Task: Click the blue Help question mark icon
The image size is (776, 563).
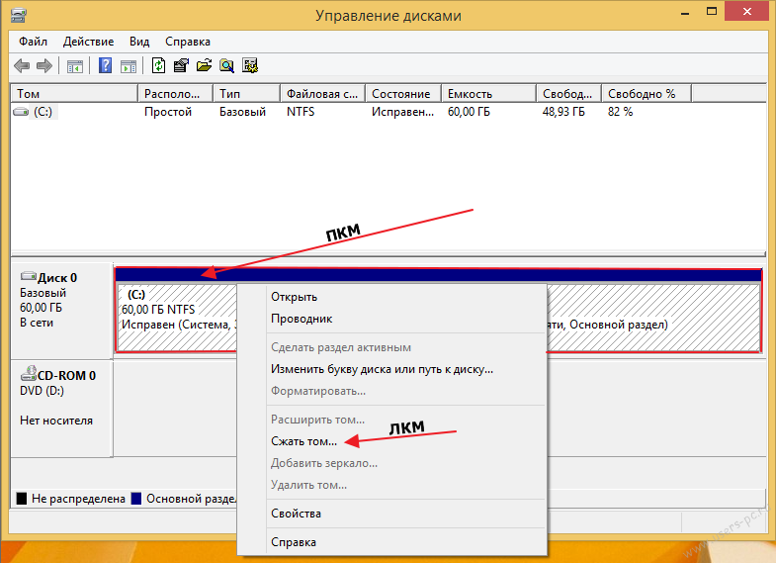Action: [x=105, y=66]
